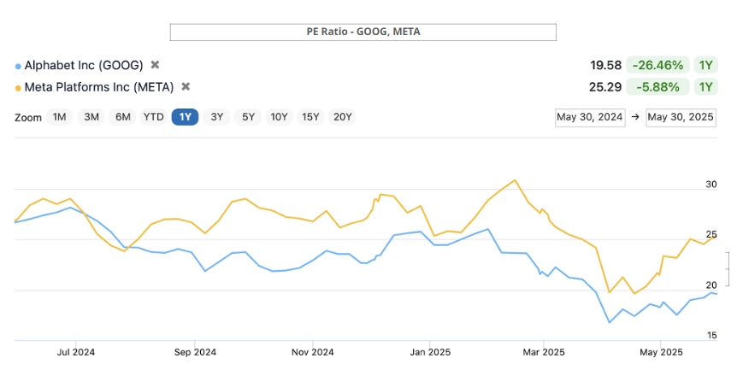Click the META PE value 25.29

point(605,87)
